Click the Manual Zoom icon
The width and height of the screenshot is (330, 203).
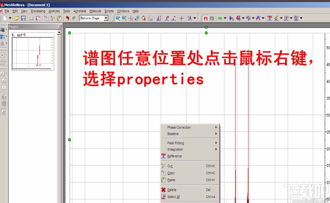coord(137,18)
